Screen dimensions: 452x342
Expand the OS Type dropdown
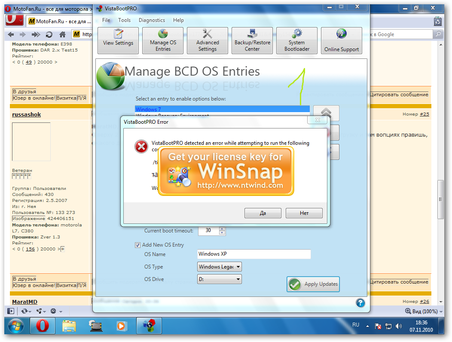[x=220, y=267]
